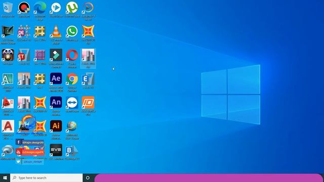The image size is (324, 182).
Task: Select the purple DE CSiDetail shortcut
Action: [24, 31]
